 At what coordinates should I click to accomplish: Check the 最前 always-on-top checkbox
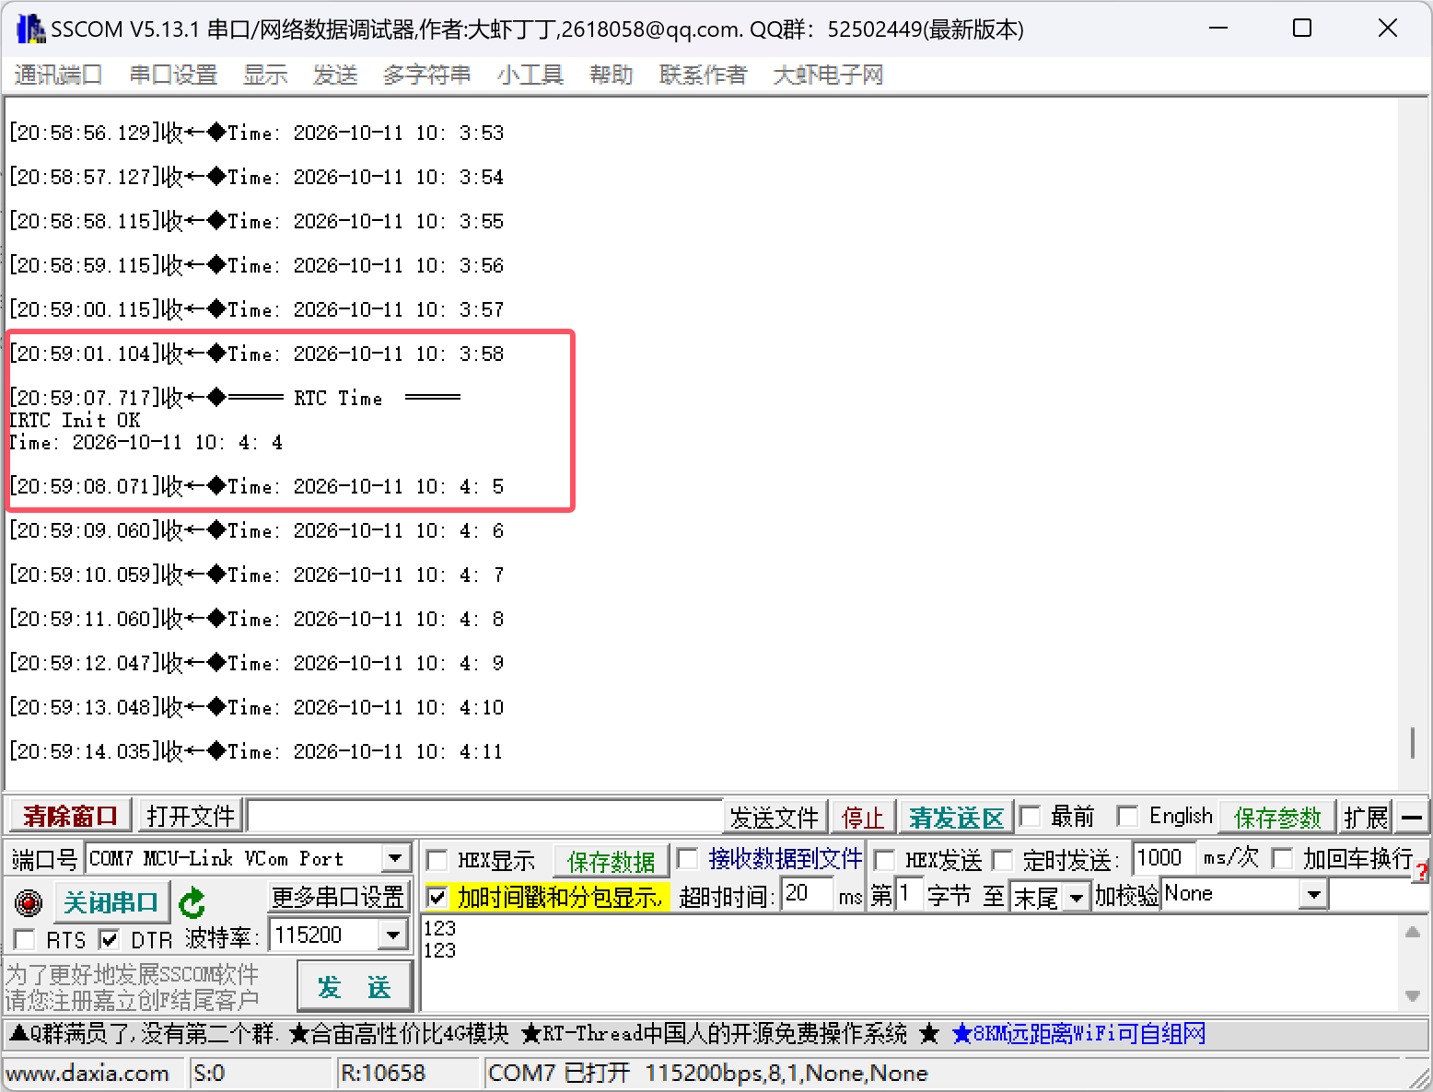(1031, 816)
